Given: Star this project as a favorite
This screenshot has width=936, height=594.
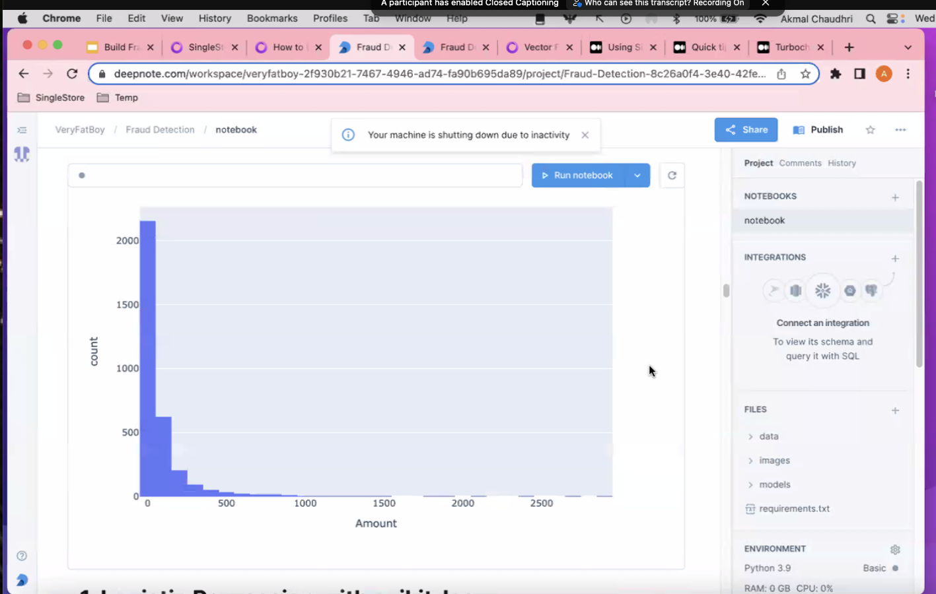Looking at the screenshot, I should 870,130.
